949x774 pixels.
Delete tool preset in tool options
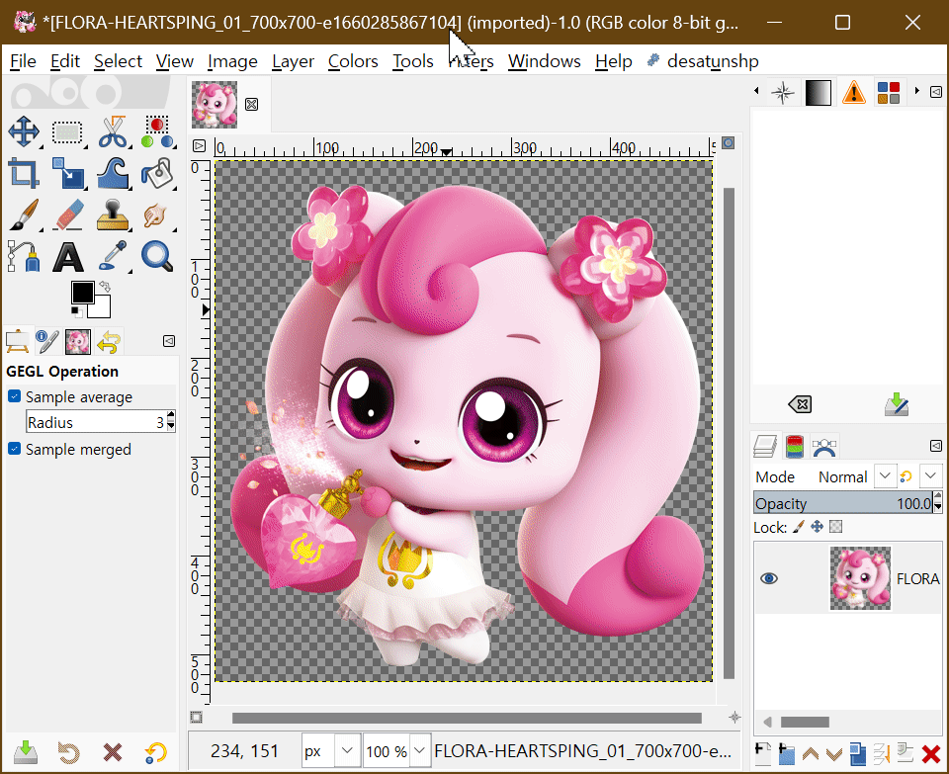[x=113, y=753]
